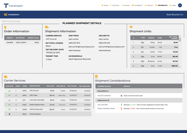Click Return to Previous page link

(11, 21)
